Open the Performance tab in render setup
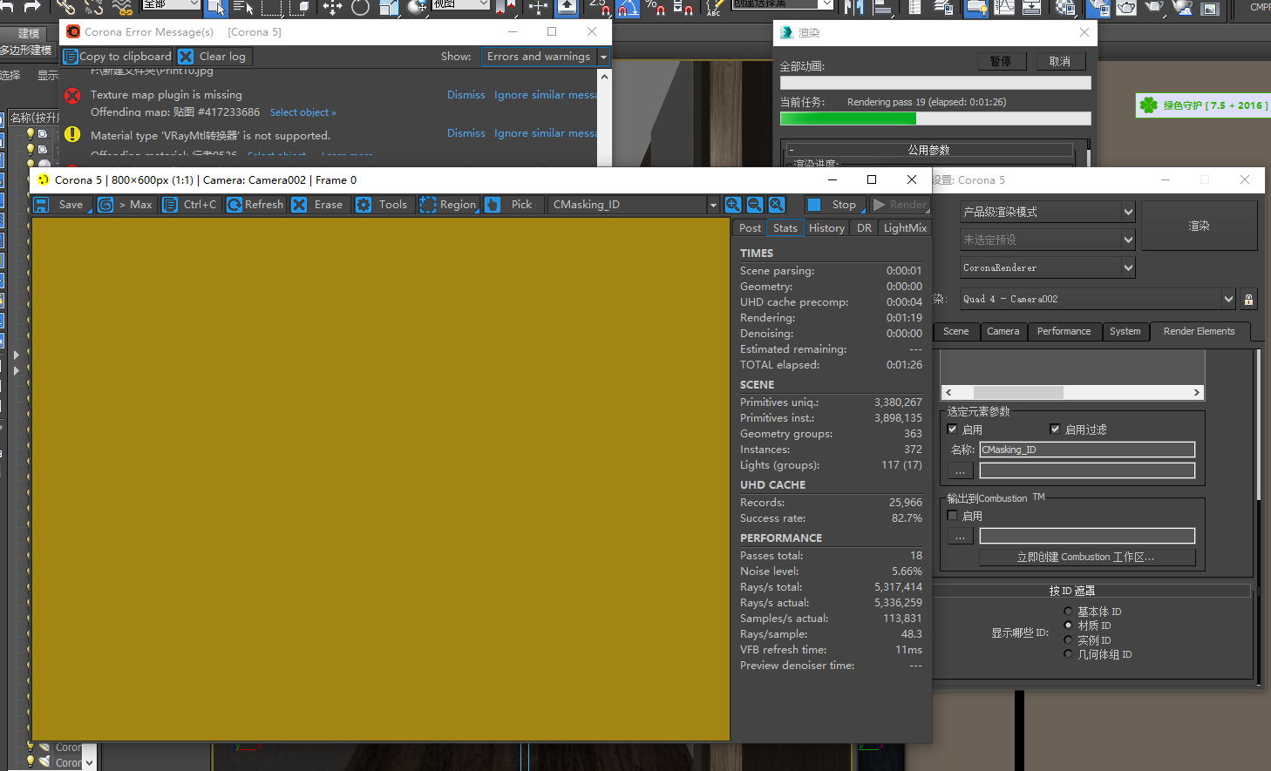 pos(1064,331)
